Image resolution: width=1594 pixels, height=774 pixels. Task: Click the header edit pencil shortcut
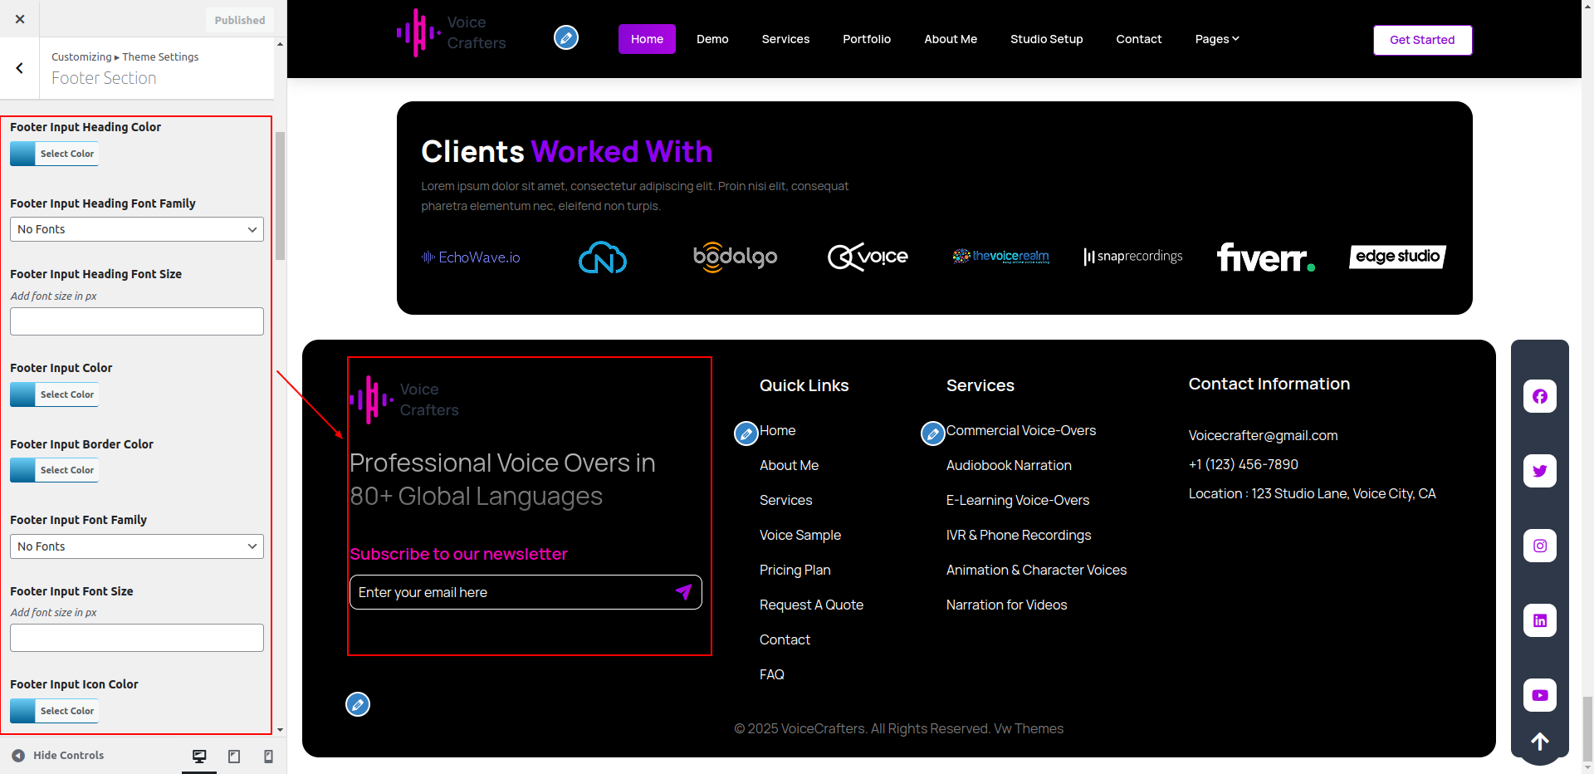tap(566, 37)
